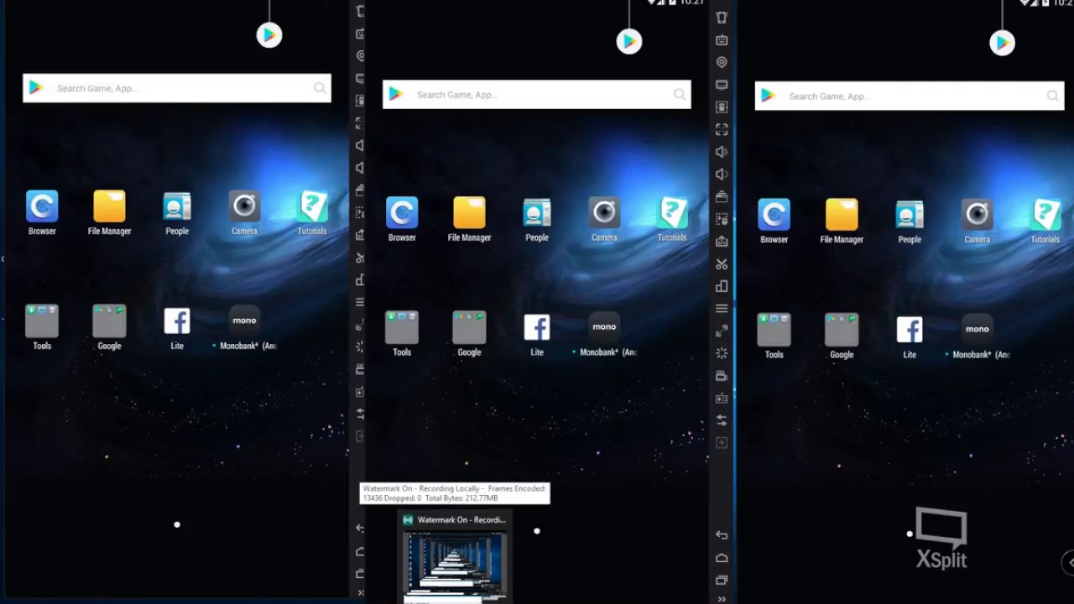Click the sync arrows in middle emulator's sidebar

coord(722,420)
